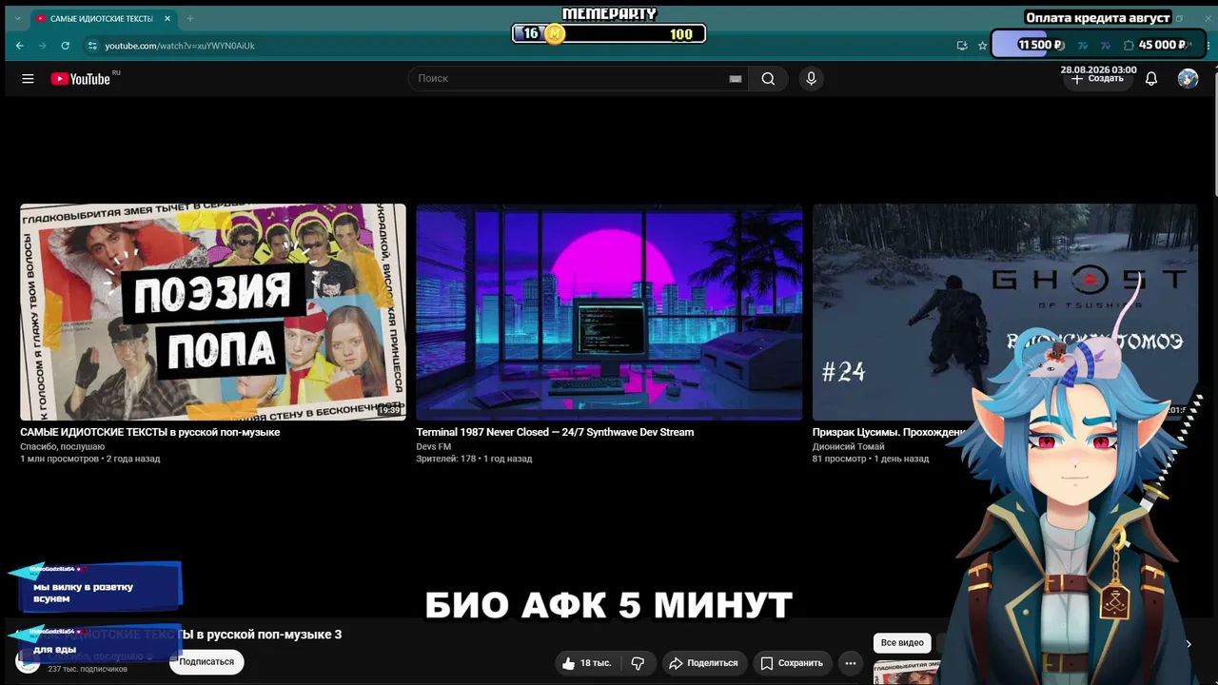Open the YouTube guide hamburger menu
Screen dimensions: 1218x685
28,79
